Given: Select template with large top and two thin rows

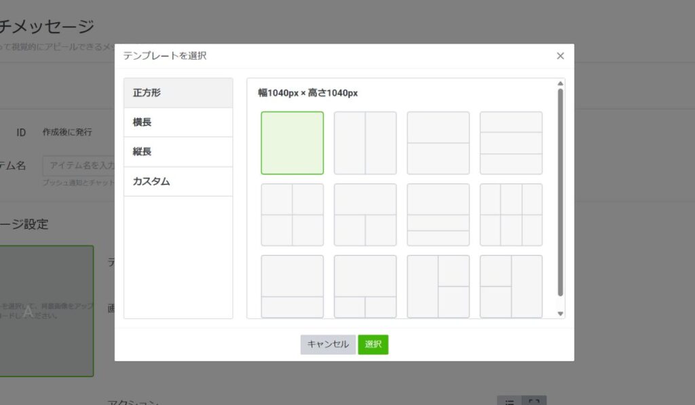Looking at the screenshot, I should (x=438, y=215).
